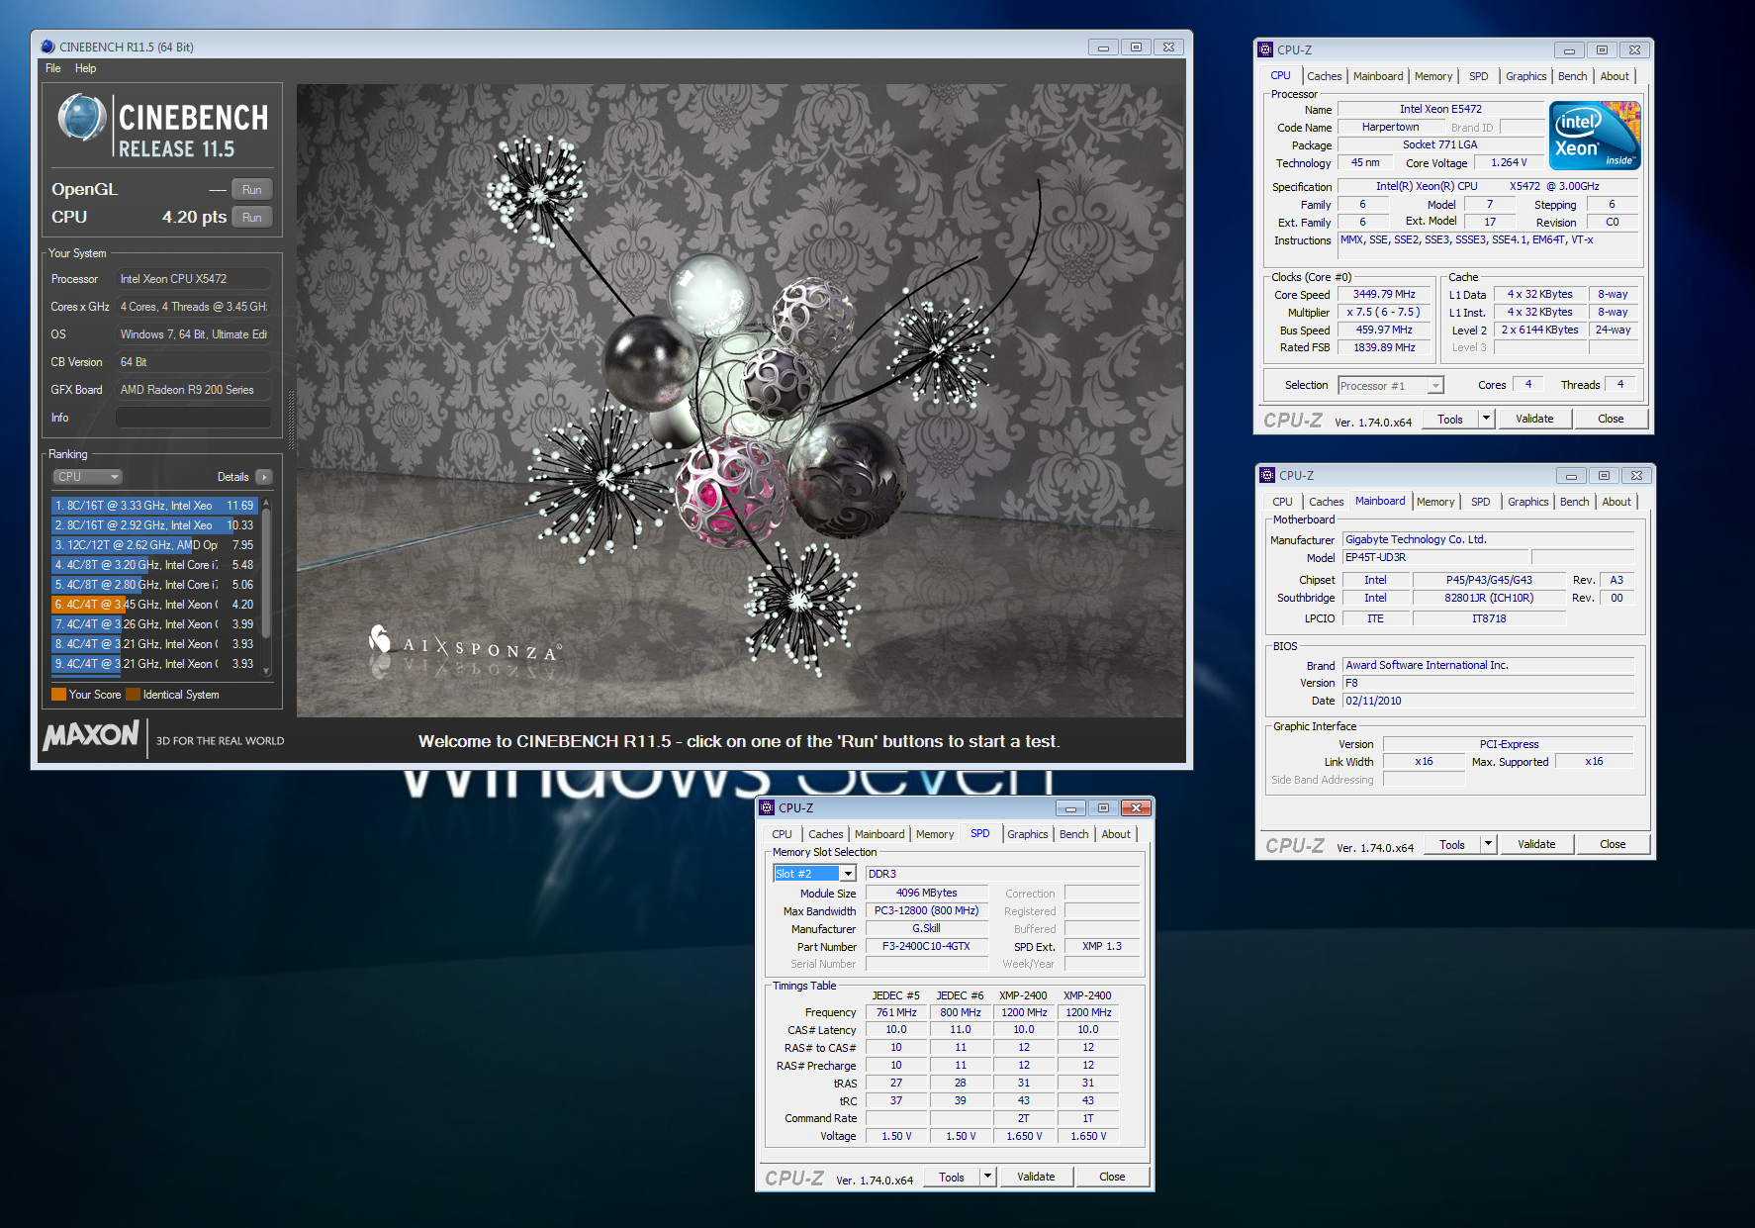This screenshot has width=1755, height=1228.
Task: Open Processor #1 selection dropdown
Action: [x=1390, y=386]
